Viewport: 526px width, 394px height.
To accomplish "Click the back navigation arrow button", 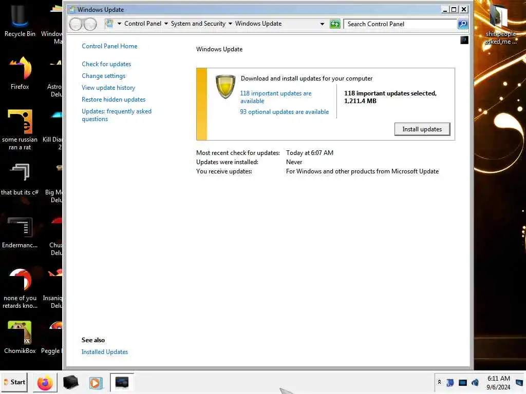I will [76, 24].
